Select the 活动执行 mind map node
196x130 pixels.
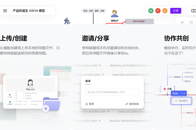point(181,101)
